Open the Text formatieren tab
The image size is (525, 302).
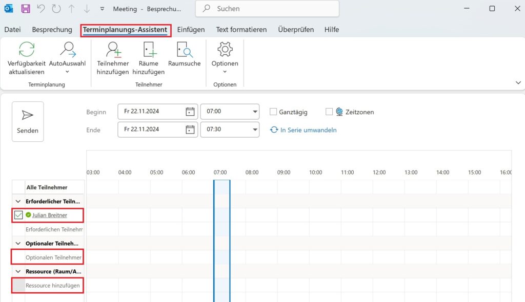click(241, 29)
